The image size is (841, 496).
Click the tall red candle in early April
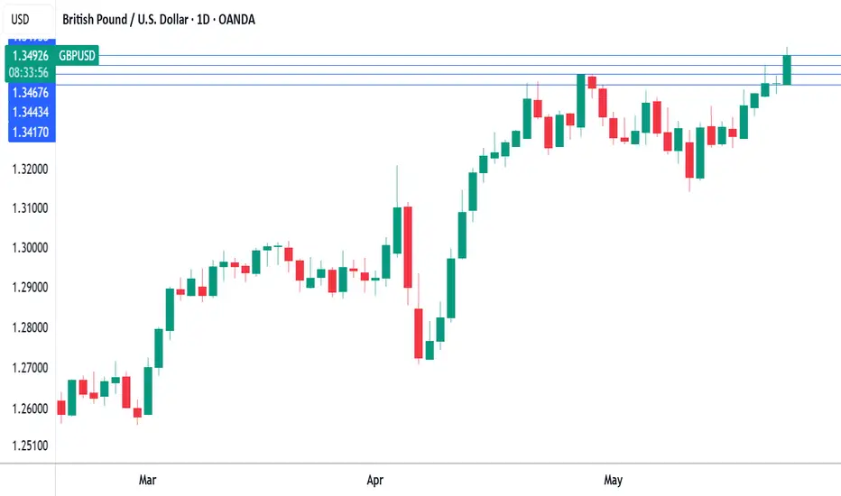[408, 247]
